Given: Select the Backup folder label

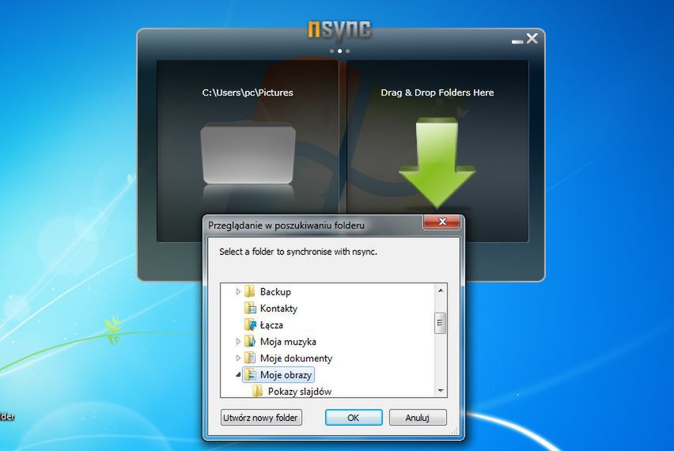Looking at the screenshot, I should pyautogui.click(x=275, y=291).
